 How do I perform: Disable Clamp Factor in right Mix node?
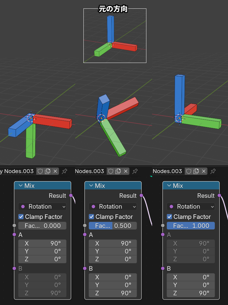(170, 217)
